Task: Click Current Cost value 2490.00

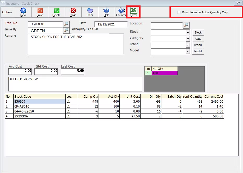Action: (213, 102)
